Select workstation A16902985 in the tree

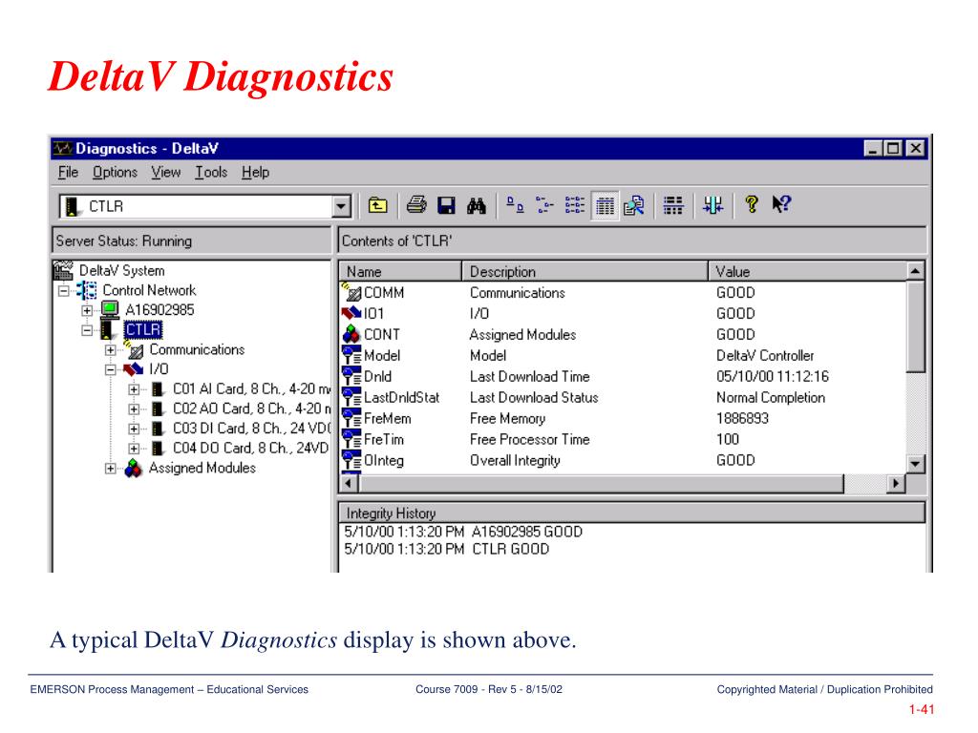[x=159, y=310]
